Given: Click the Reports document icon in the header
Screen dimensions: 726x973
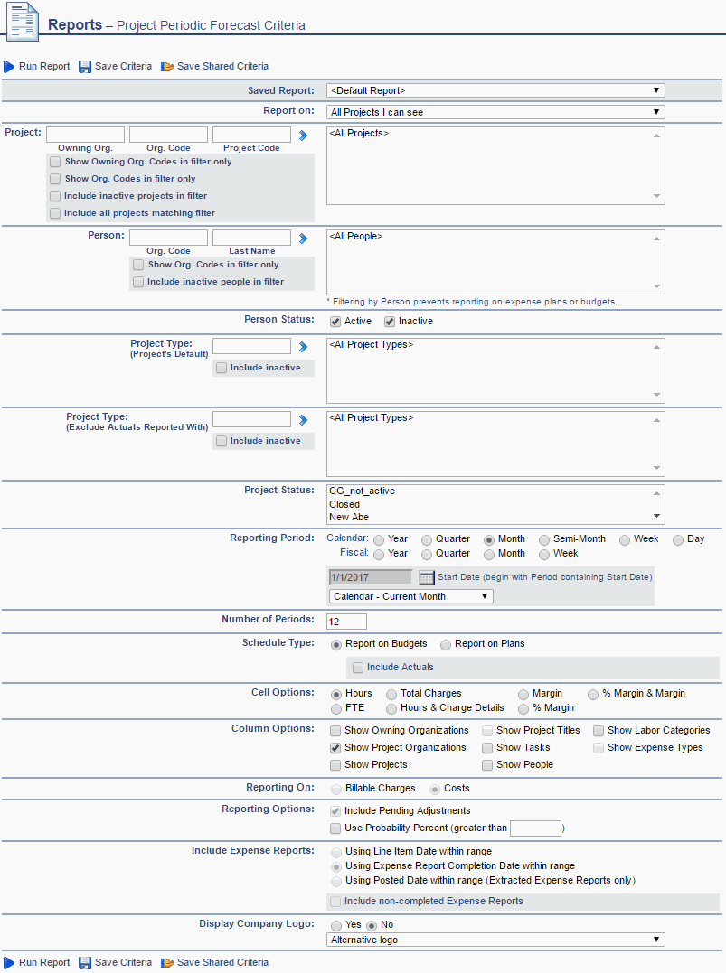Looking at the screenshot, I should tap(24, 23).
